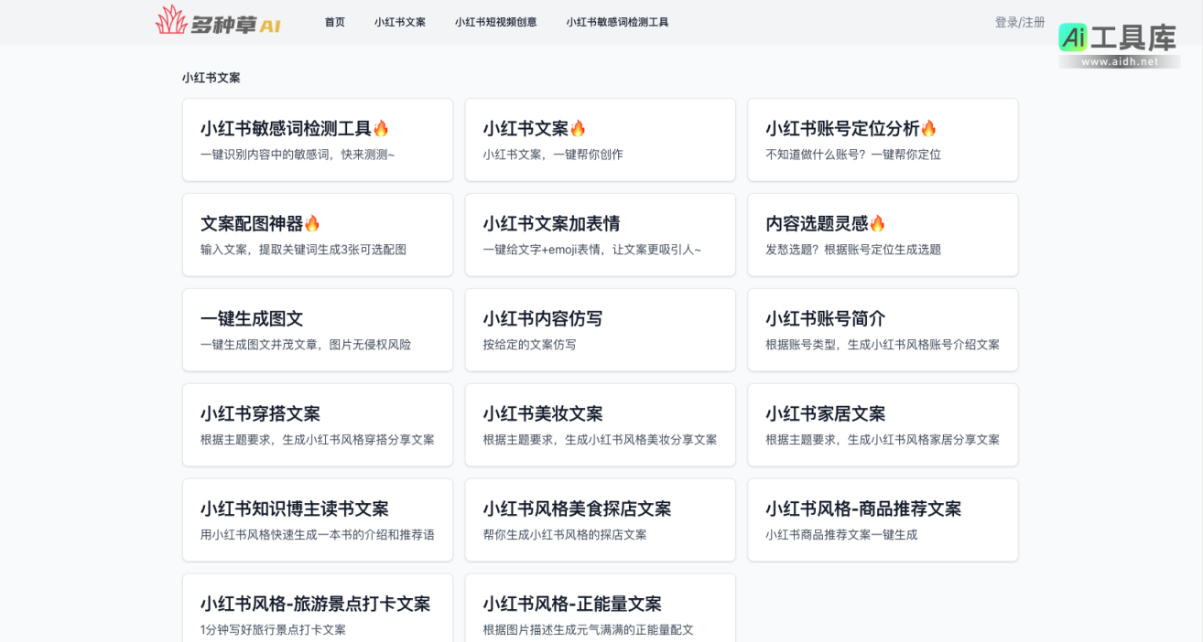Select the 小红书内容仿写 card

coord(600,329)
